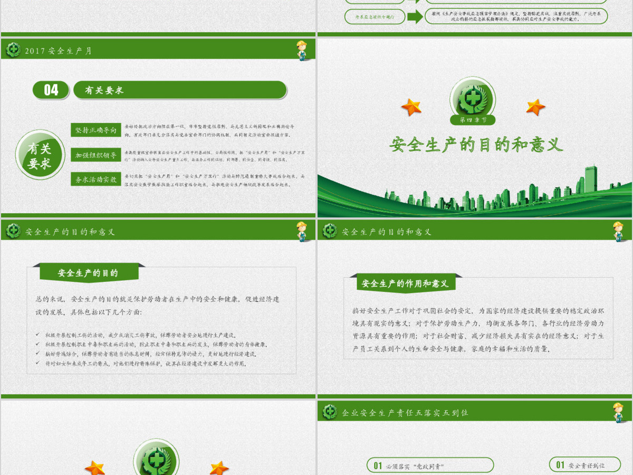Image resolution: width=633 pixels, height=475 pixels.
Task: Click the worker mascot on the '安全生产的作用和意义' slide
Action: pyautogui.click(x=619, y=231)
